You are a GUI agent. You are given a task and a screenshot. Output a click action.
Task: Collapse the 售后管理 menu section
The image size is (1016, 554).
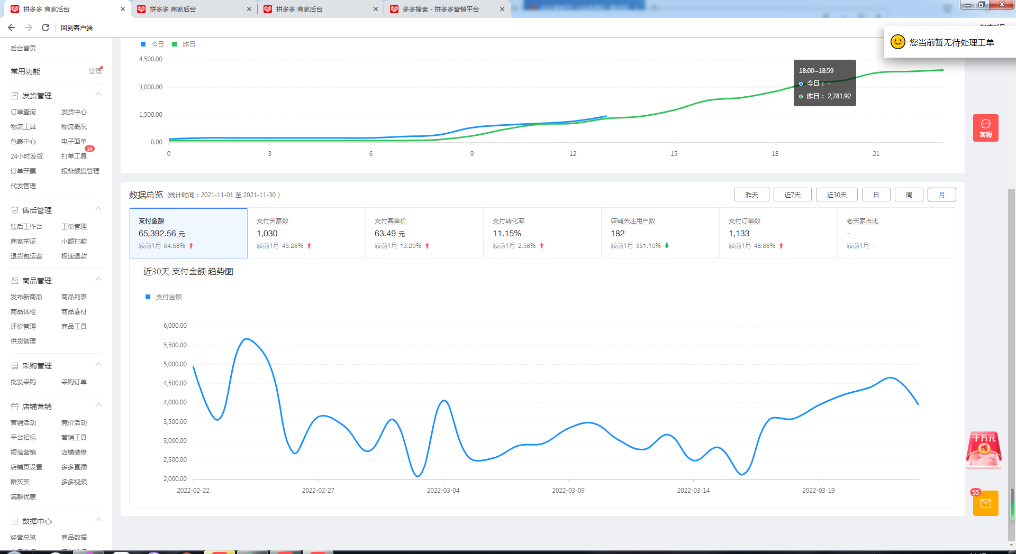click(x=98, y=209)
